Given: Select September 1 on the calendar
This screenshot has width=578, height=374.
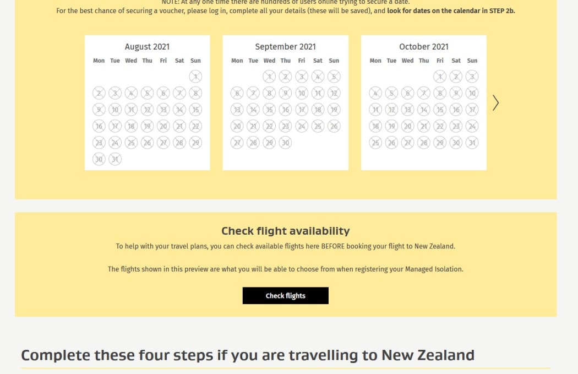Looking at the screenshot, I should tap(269, 77).
